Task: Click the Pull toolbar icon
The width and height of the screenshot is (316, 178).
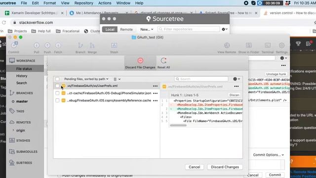Action: [x=37, y=45]
